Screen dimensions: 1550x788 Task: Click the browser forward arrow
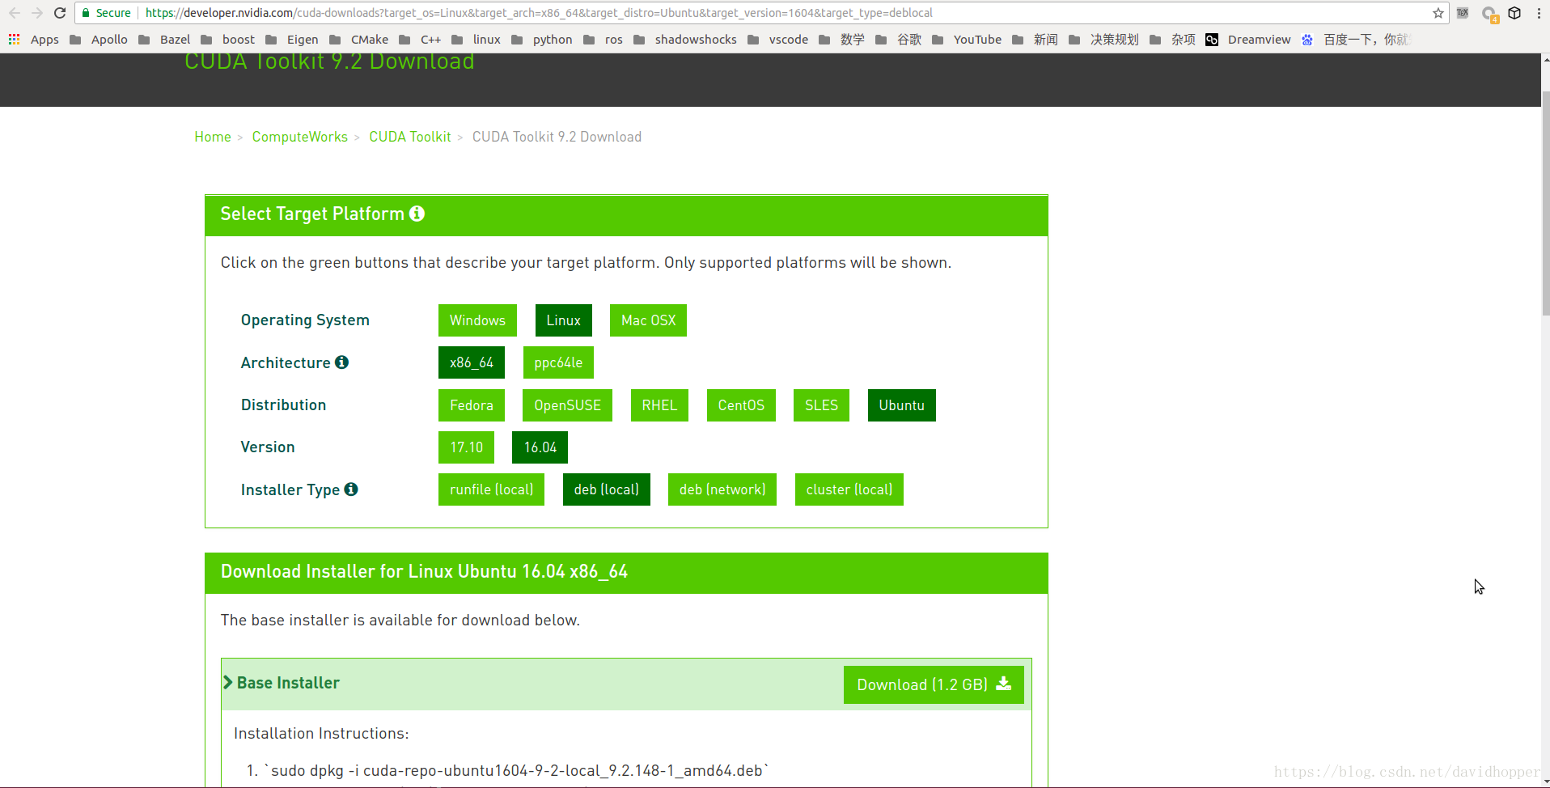[37, 13]
